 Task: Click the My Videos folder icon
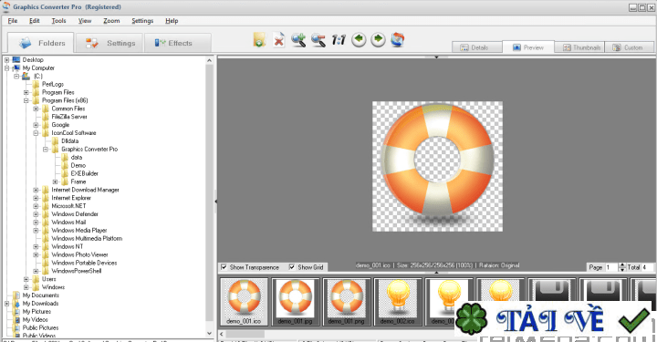coord(16,320)
